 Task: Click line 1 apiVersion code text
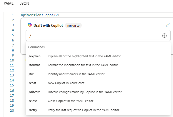click(x=40, y=15)
